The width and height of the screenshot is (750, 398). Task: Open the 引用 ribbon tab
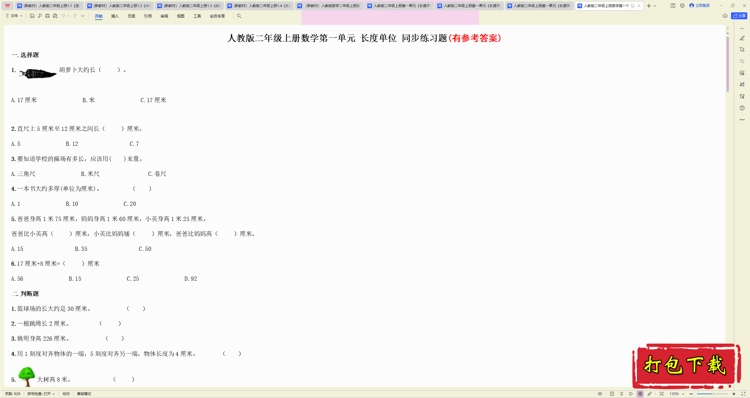point(148,16)
